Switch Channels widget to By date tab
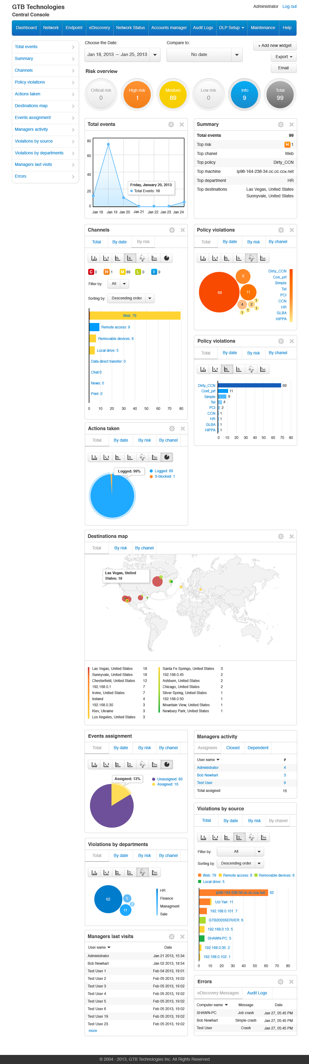This screenshot has height=1064, width=309. (x=119, y=242)
